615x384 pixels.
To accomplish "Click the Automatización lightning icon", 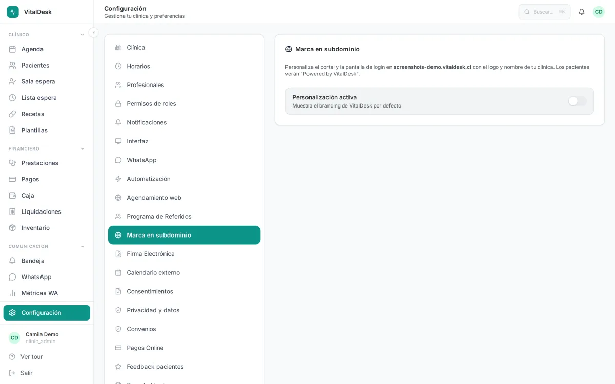I will pos(118,179).
